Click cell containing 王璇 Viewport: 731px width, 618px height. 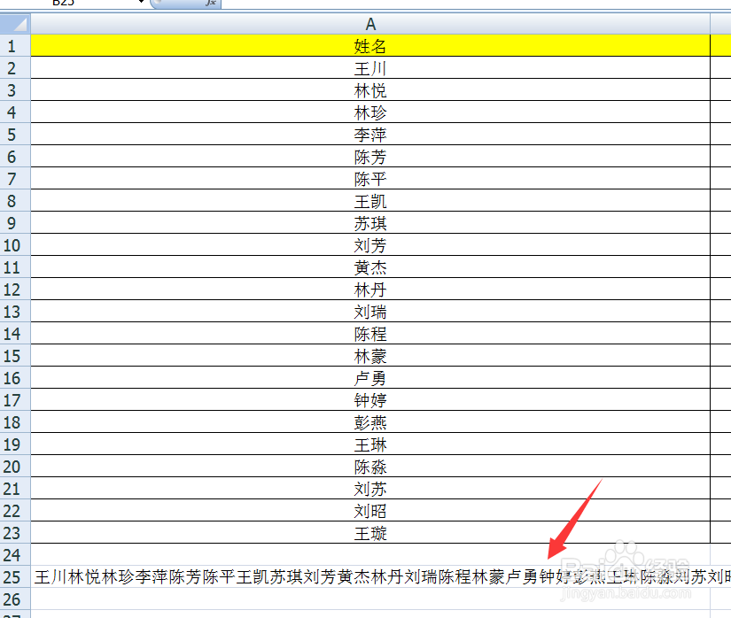pyautogui.click(x=370, y=532)
